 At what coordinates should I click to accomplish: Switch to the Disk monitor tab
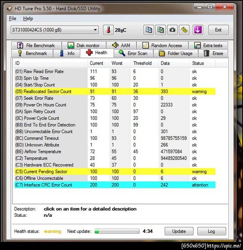84,45
